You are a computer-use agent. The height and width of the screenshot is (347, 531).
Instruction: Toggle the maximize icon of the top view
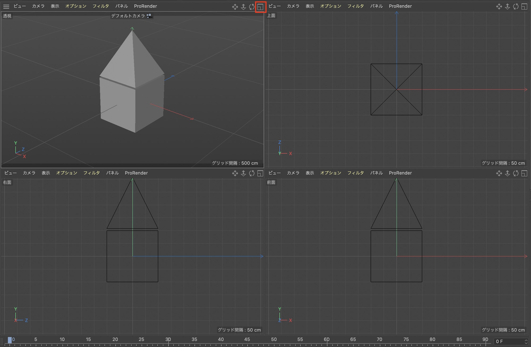pos(524,7)
